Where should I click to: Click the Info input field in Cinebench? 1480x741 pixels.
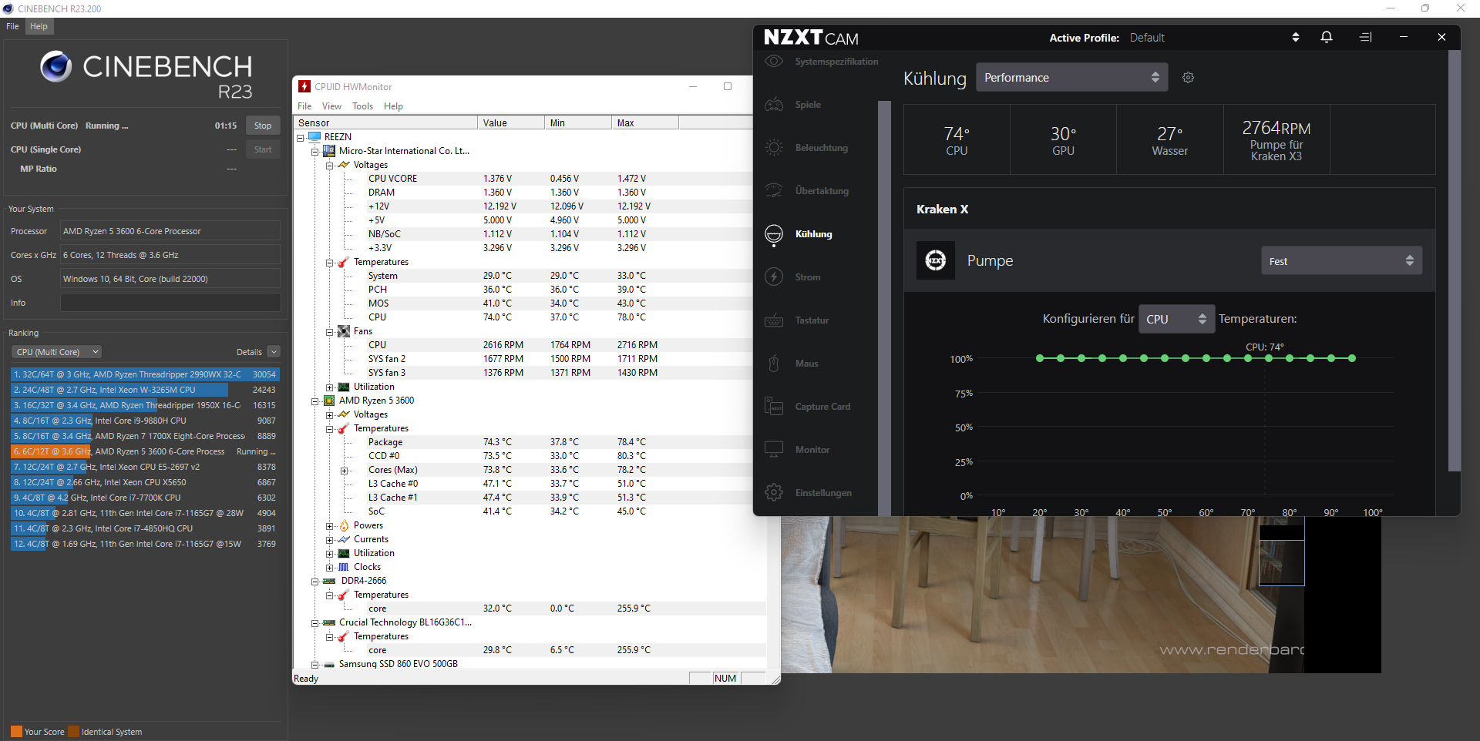(x=170, y=303)
